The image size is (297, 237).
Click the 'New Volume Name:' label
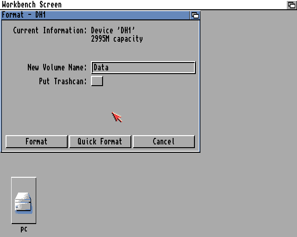(x=57, y=67)
